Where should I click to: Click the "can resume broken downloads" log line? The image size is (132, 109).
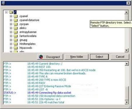point(57,73)
